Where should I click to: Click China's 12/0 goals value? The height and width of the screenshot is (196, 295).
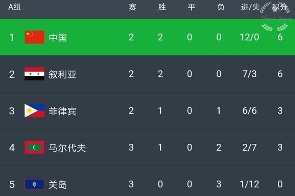click(x=249, y=38)
